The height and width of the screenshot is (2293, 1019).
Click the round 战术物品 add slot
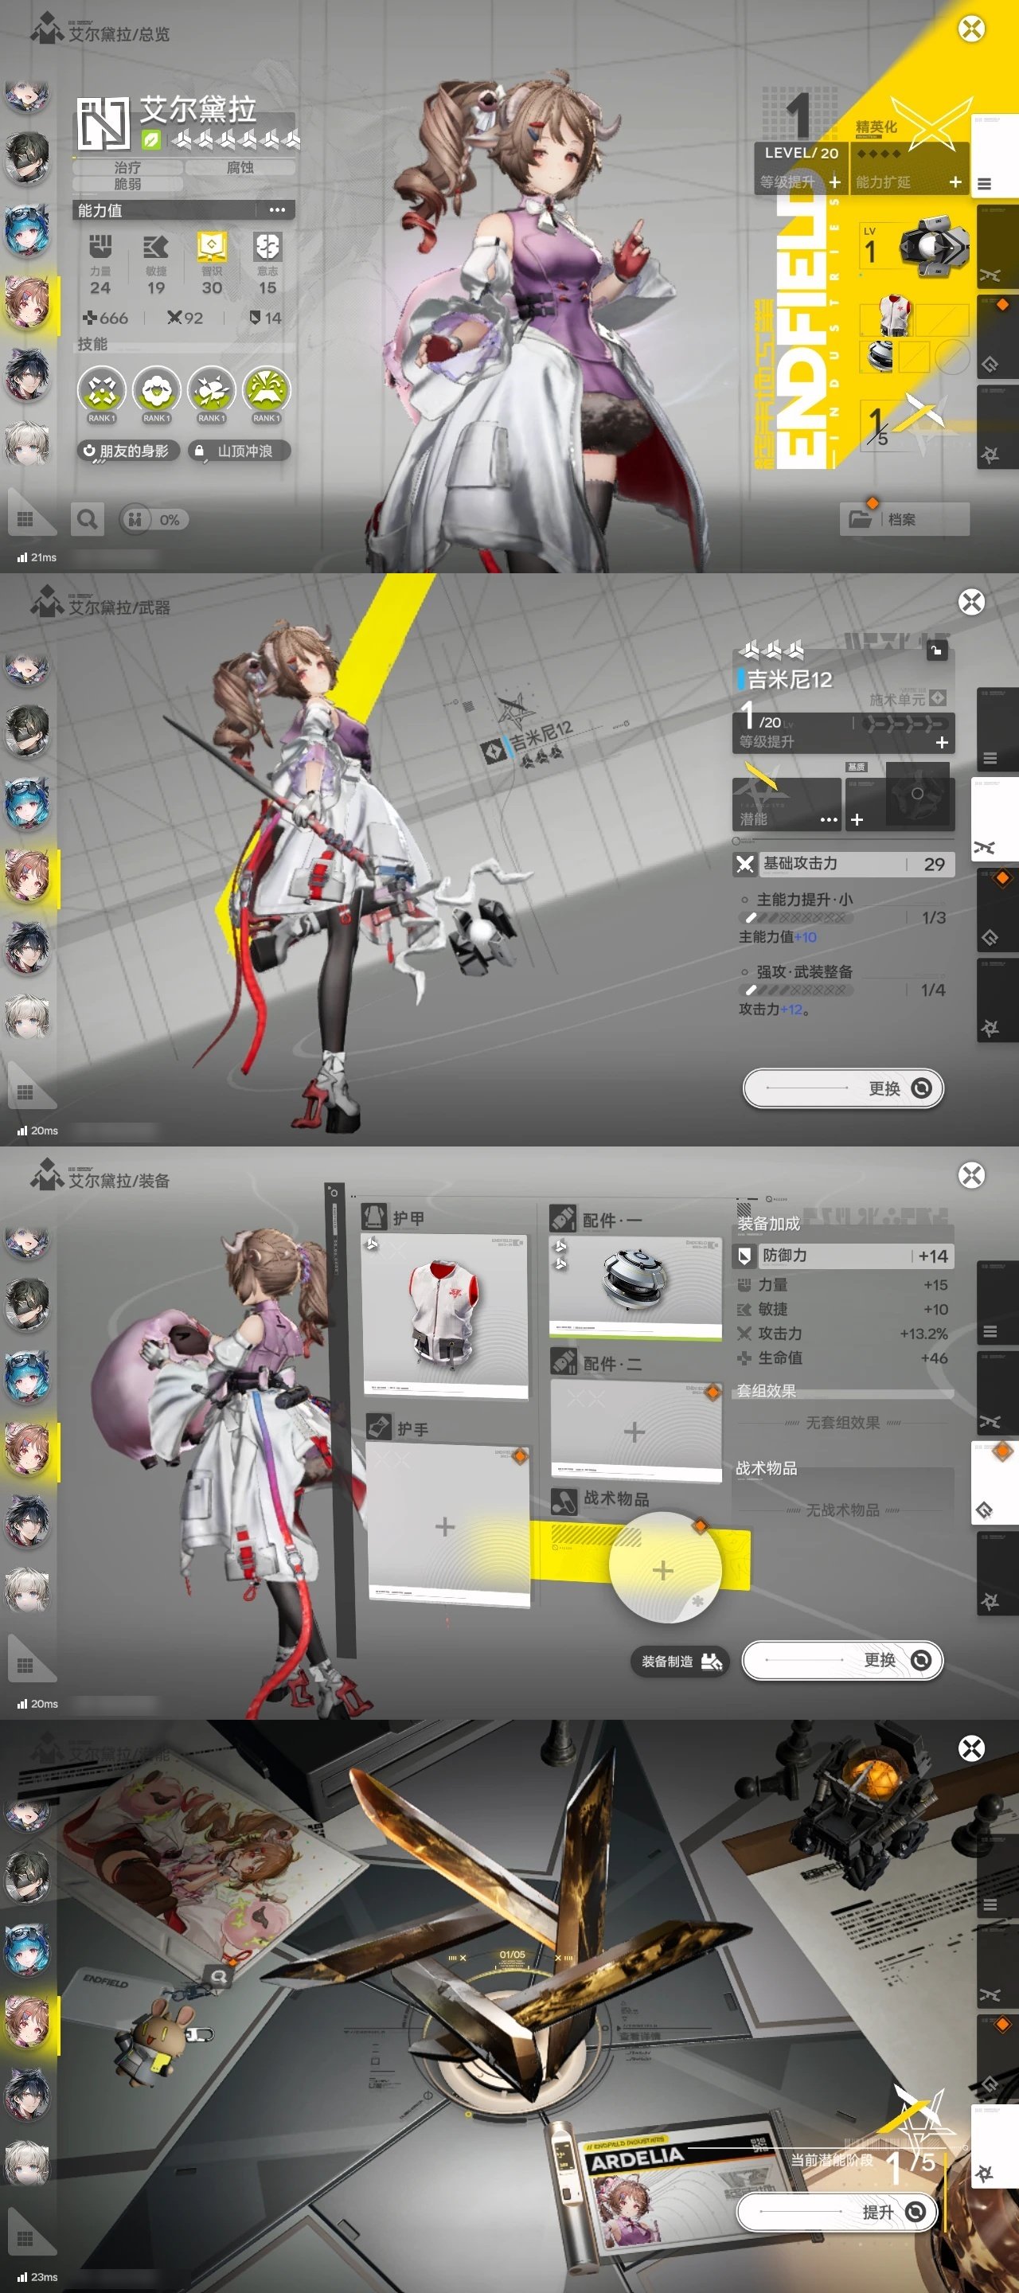(x=663, y=1570)
